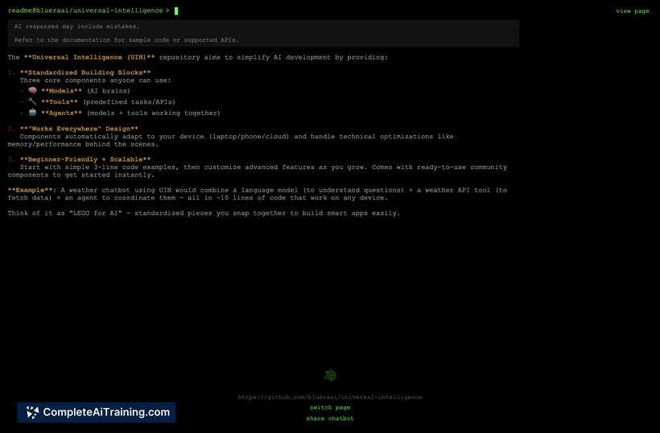Image resolution: width=660 pixels, height=433 pixels.
Task: Click the '**Example**' label text
Action: pyautogui.click(x=31, y=190)
